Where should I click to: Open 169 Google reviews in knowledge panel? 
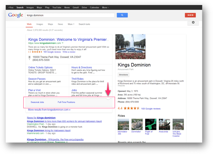coord(151,109)
